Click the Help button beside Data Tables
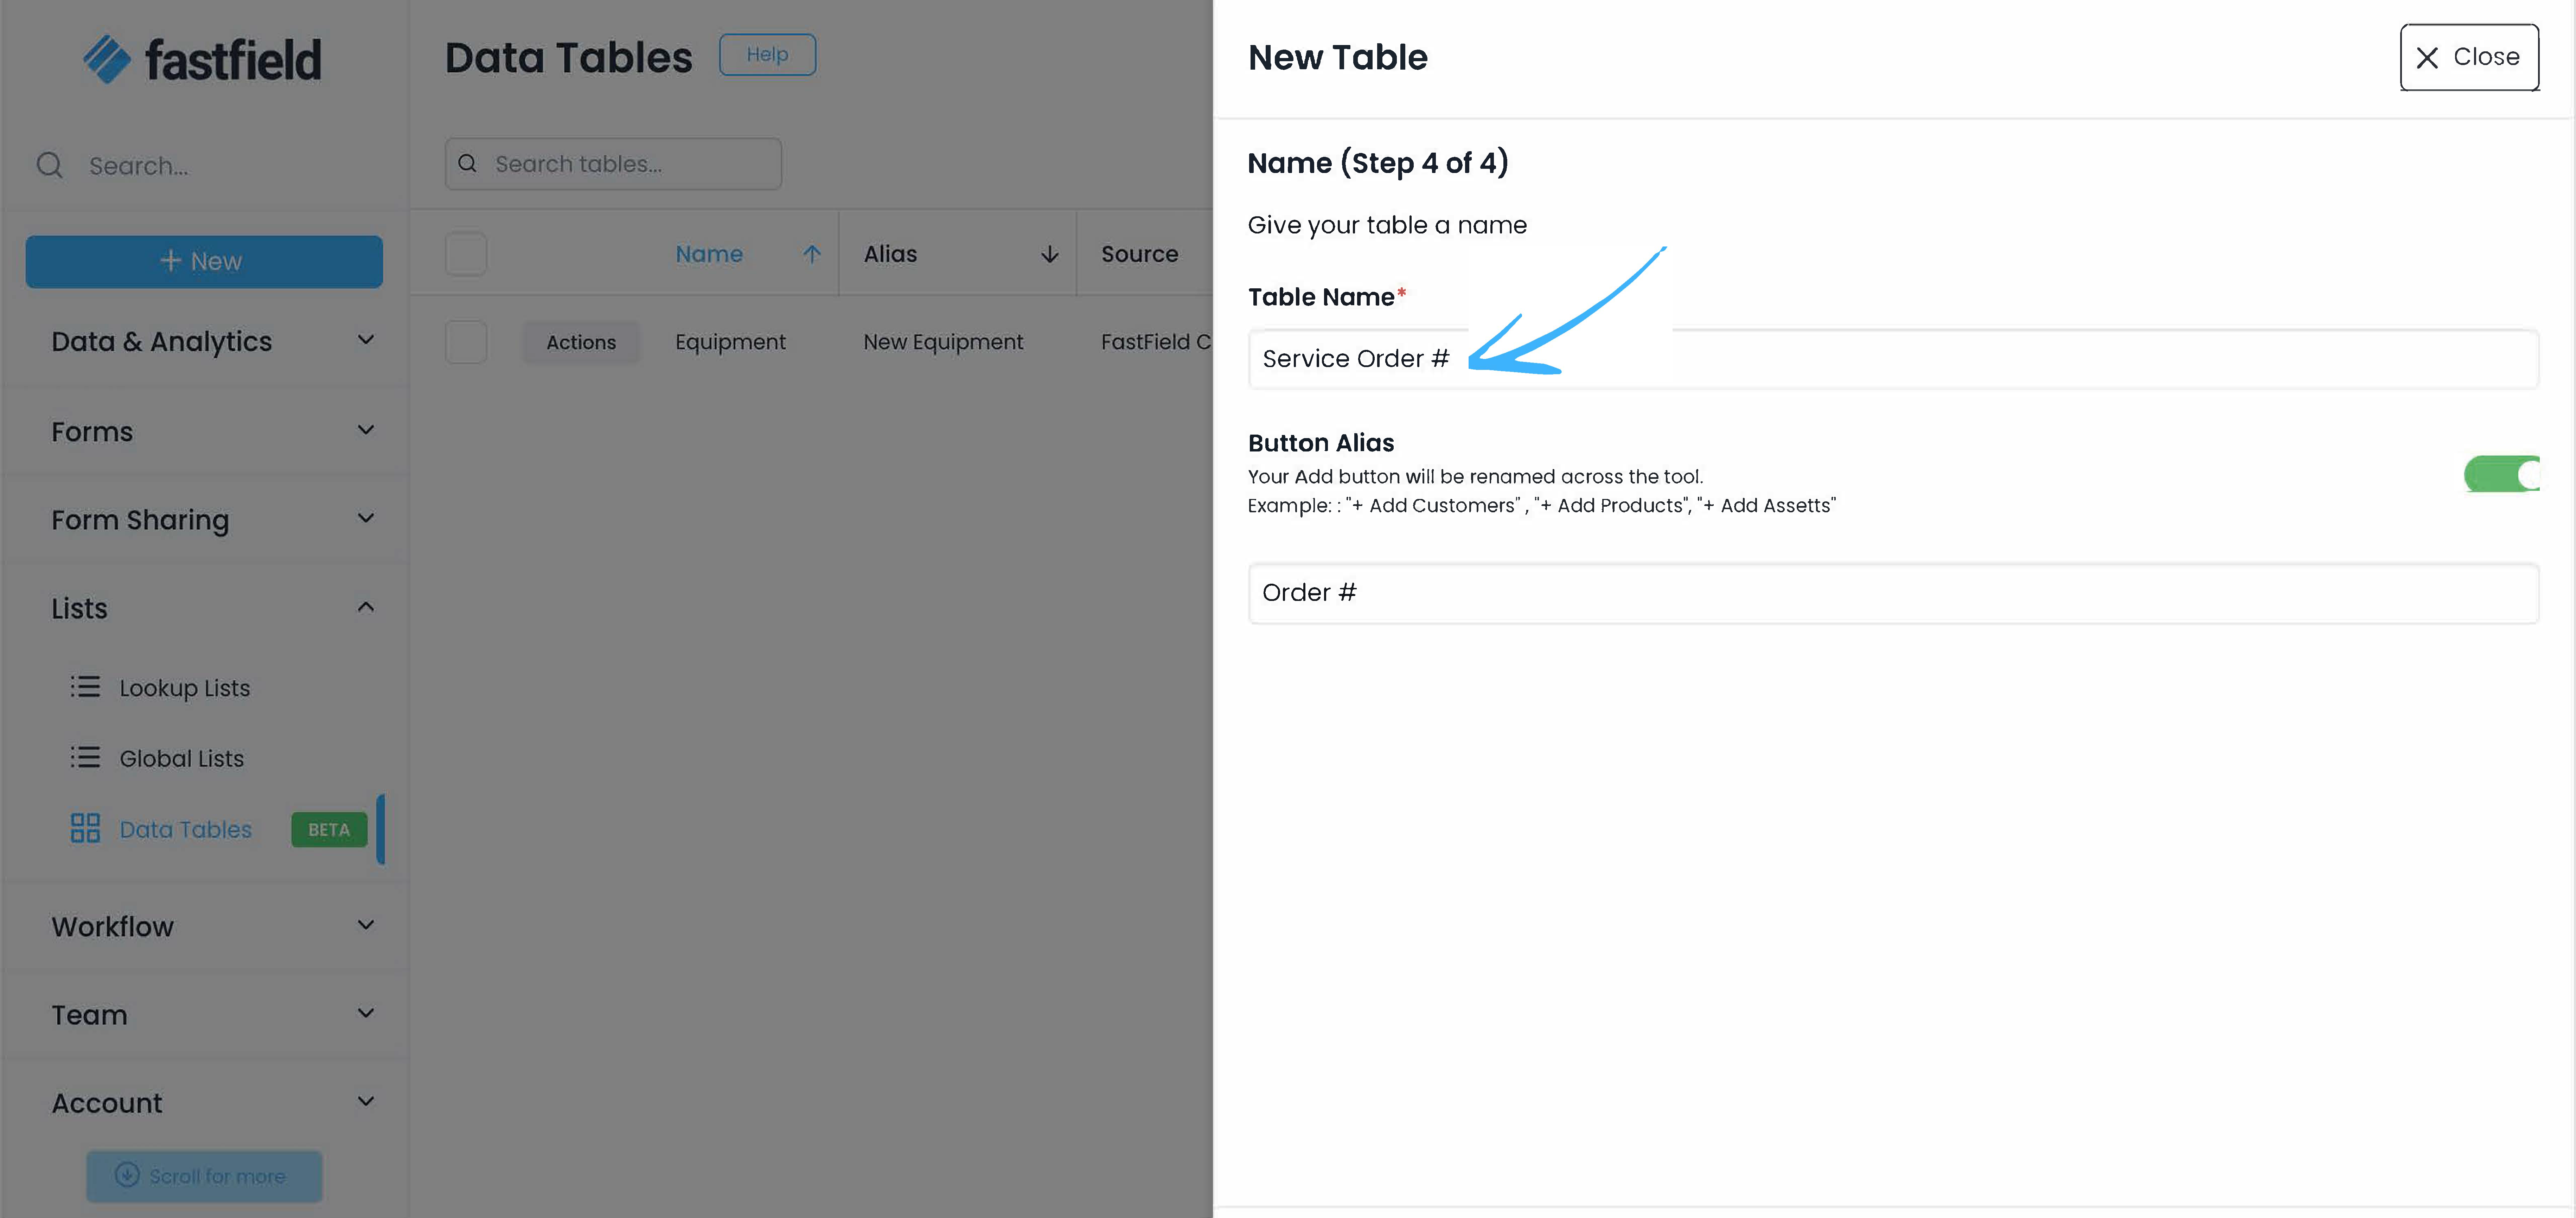This screenshot has height=1218, width=2576. tap(767, 55)
